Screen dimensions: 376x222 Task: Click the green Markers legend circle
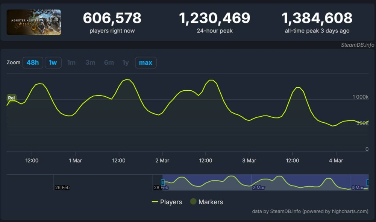(193, 202)
